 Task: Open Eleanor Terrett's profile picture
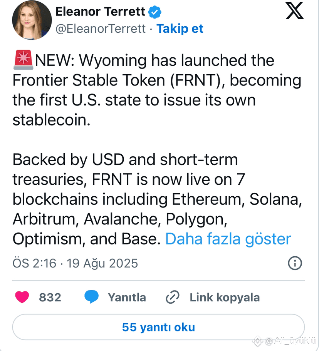point(32,20)
